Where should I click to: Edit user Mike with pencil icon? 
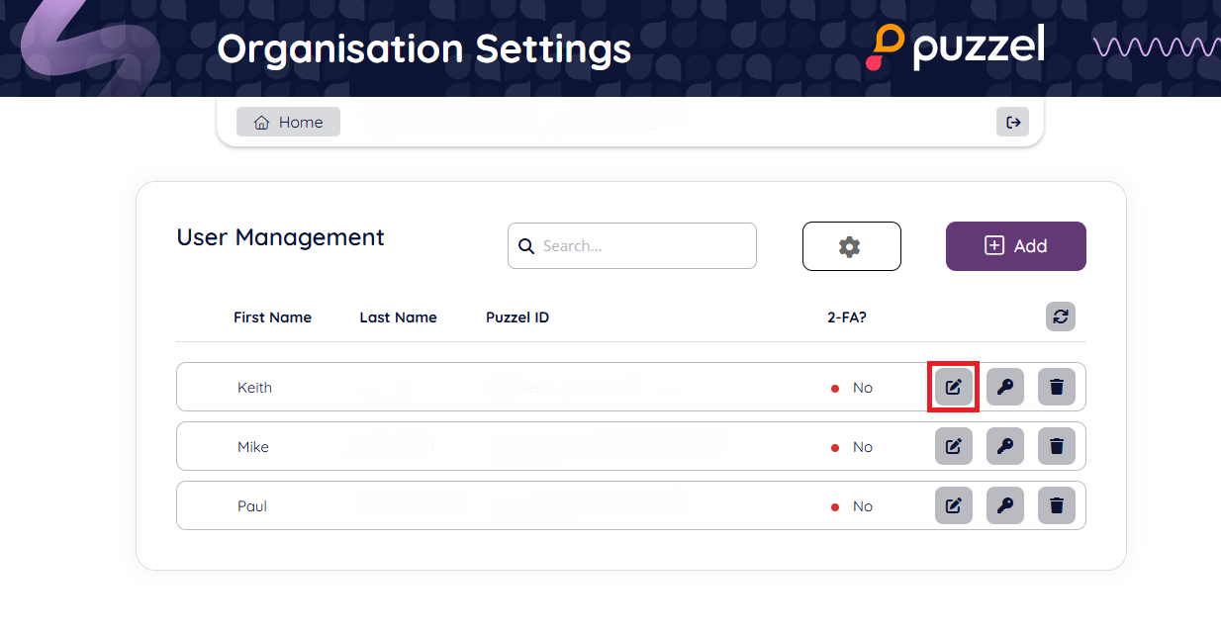pyautogui.click(x=954, y=447)
